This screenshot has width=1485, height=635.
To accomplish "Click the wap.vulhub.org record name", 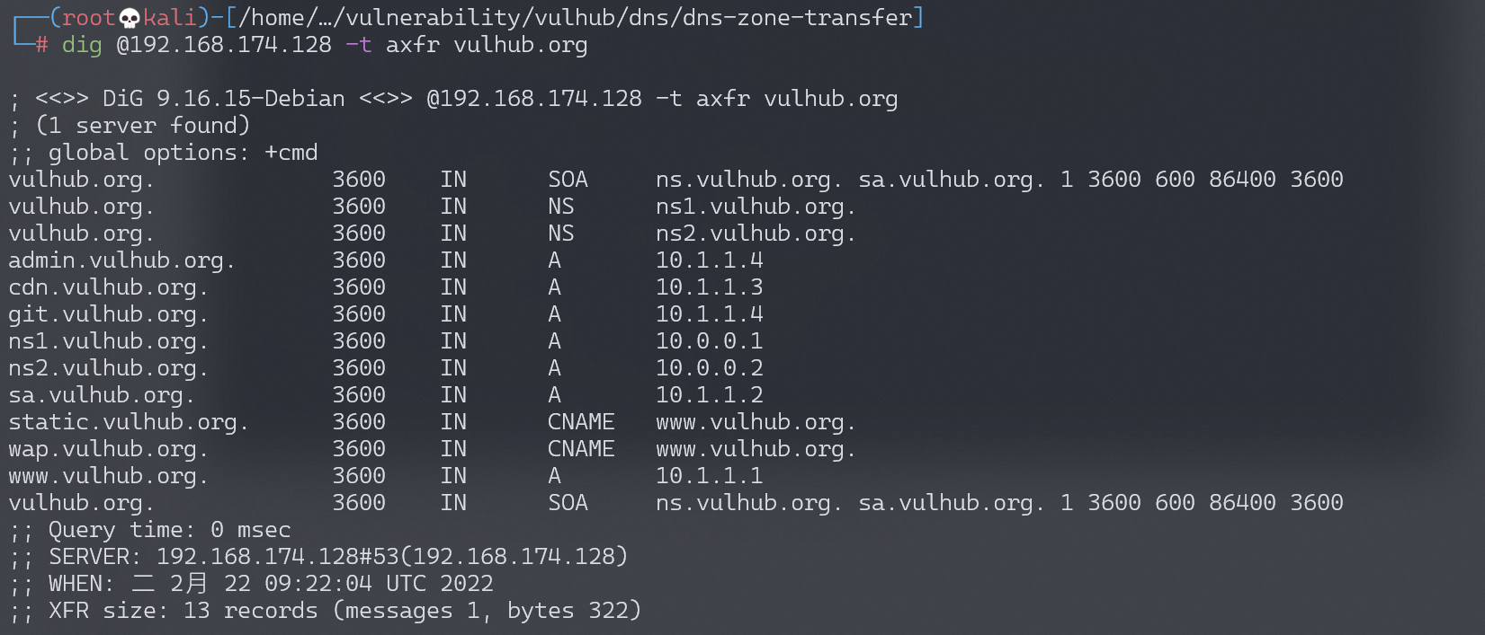I will coord(108,449).
